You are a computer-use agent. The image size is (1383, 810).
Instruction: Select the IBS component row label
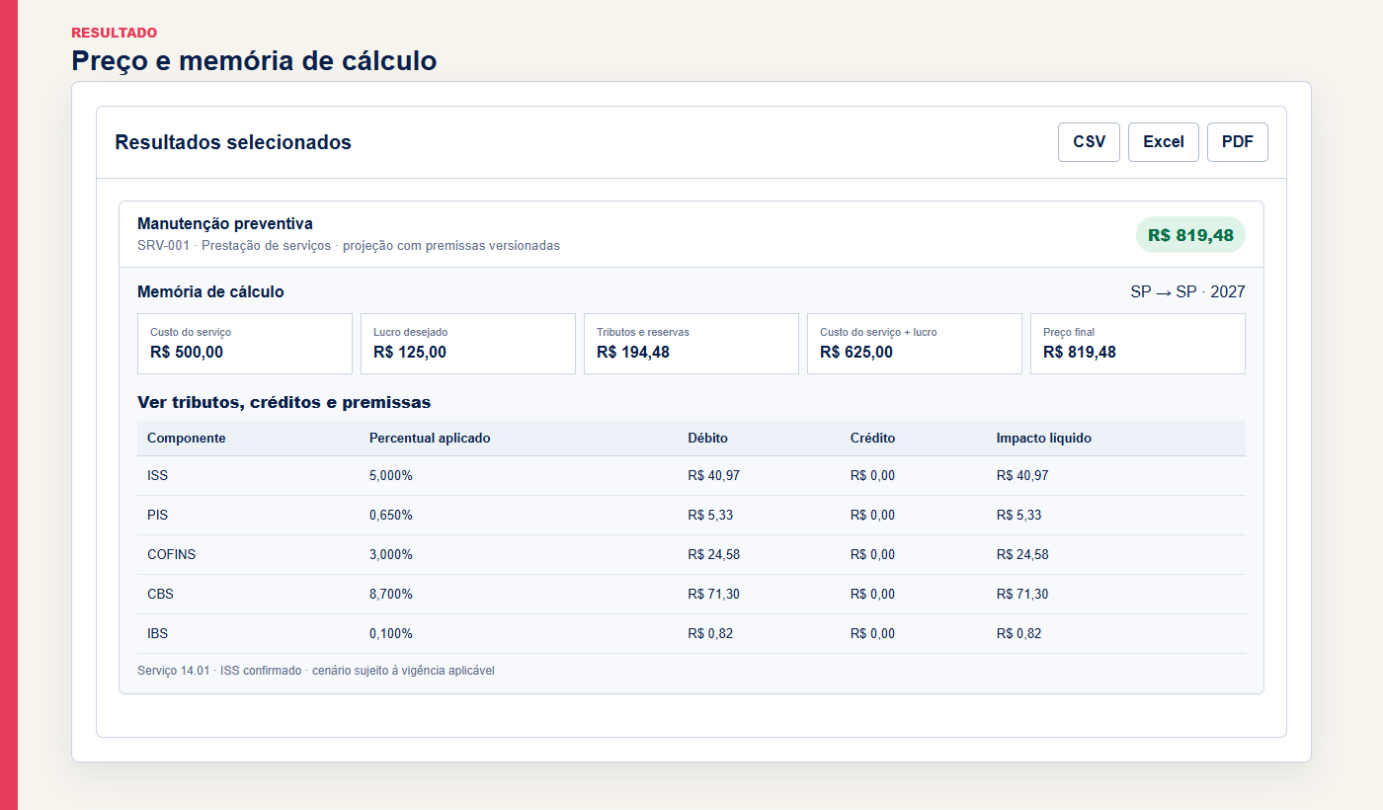[158, 634]
